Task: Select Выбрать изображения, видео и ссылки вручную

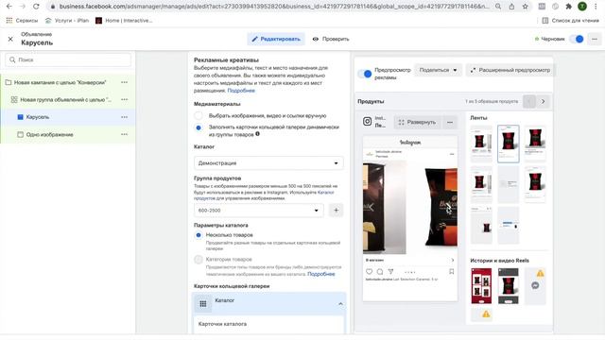Action: (x=199, y=115)
